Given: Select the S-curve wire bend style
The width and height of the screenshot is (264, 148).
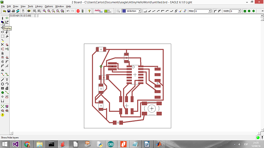Looking at the screenshot, I should [x=176, y=11].
